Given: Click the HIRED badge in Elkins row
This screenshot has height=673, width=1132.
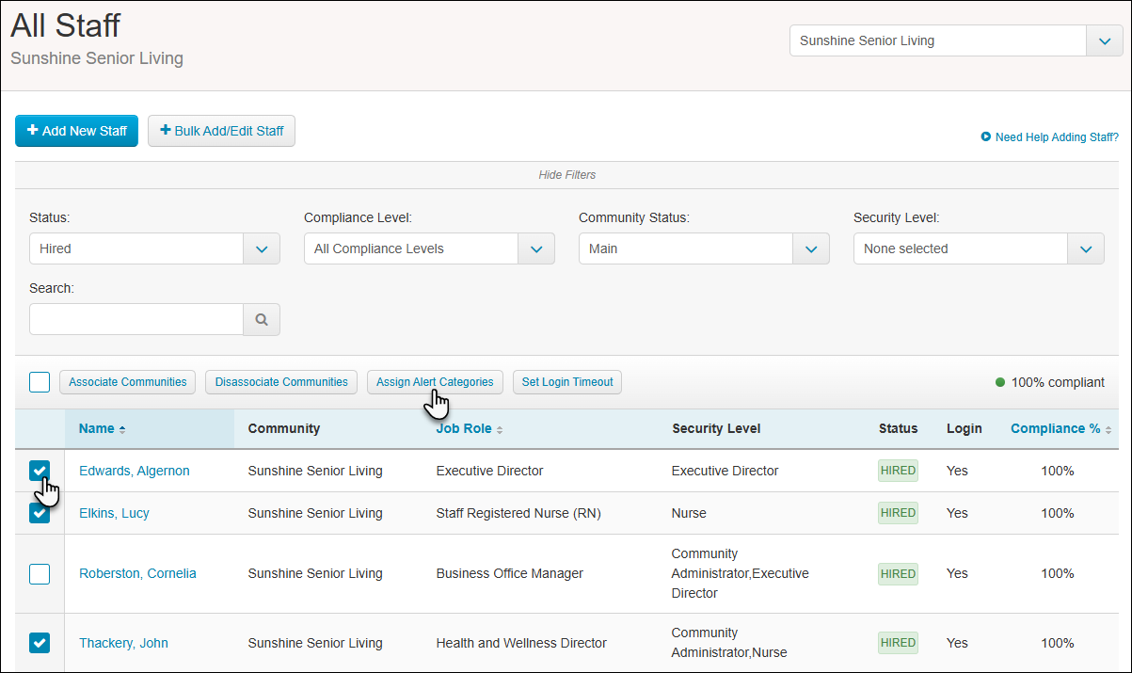Looking at the screenshot, I should coord(898,513).
